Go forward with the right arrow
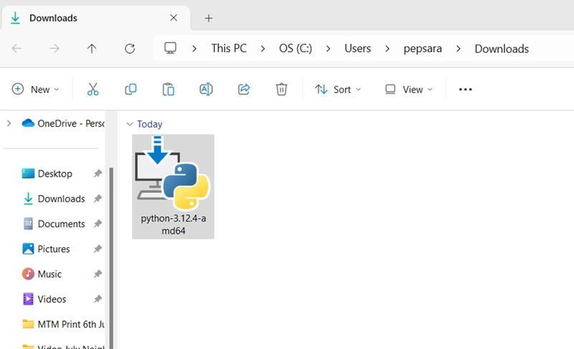Screen dimensions: 574x349 [x=55, y=48]
